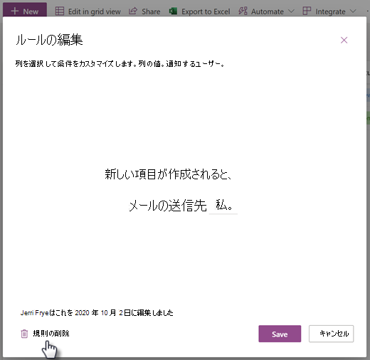The width and height of the screenshot is (370, 360).
Task: Open the Automate menu
Action: click(x=266, y=11)
